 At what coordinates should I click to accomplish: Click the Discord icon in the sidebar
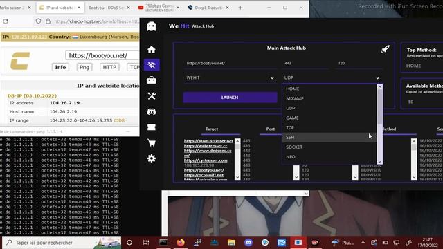[152, 111]
